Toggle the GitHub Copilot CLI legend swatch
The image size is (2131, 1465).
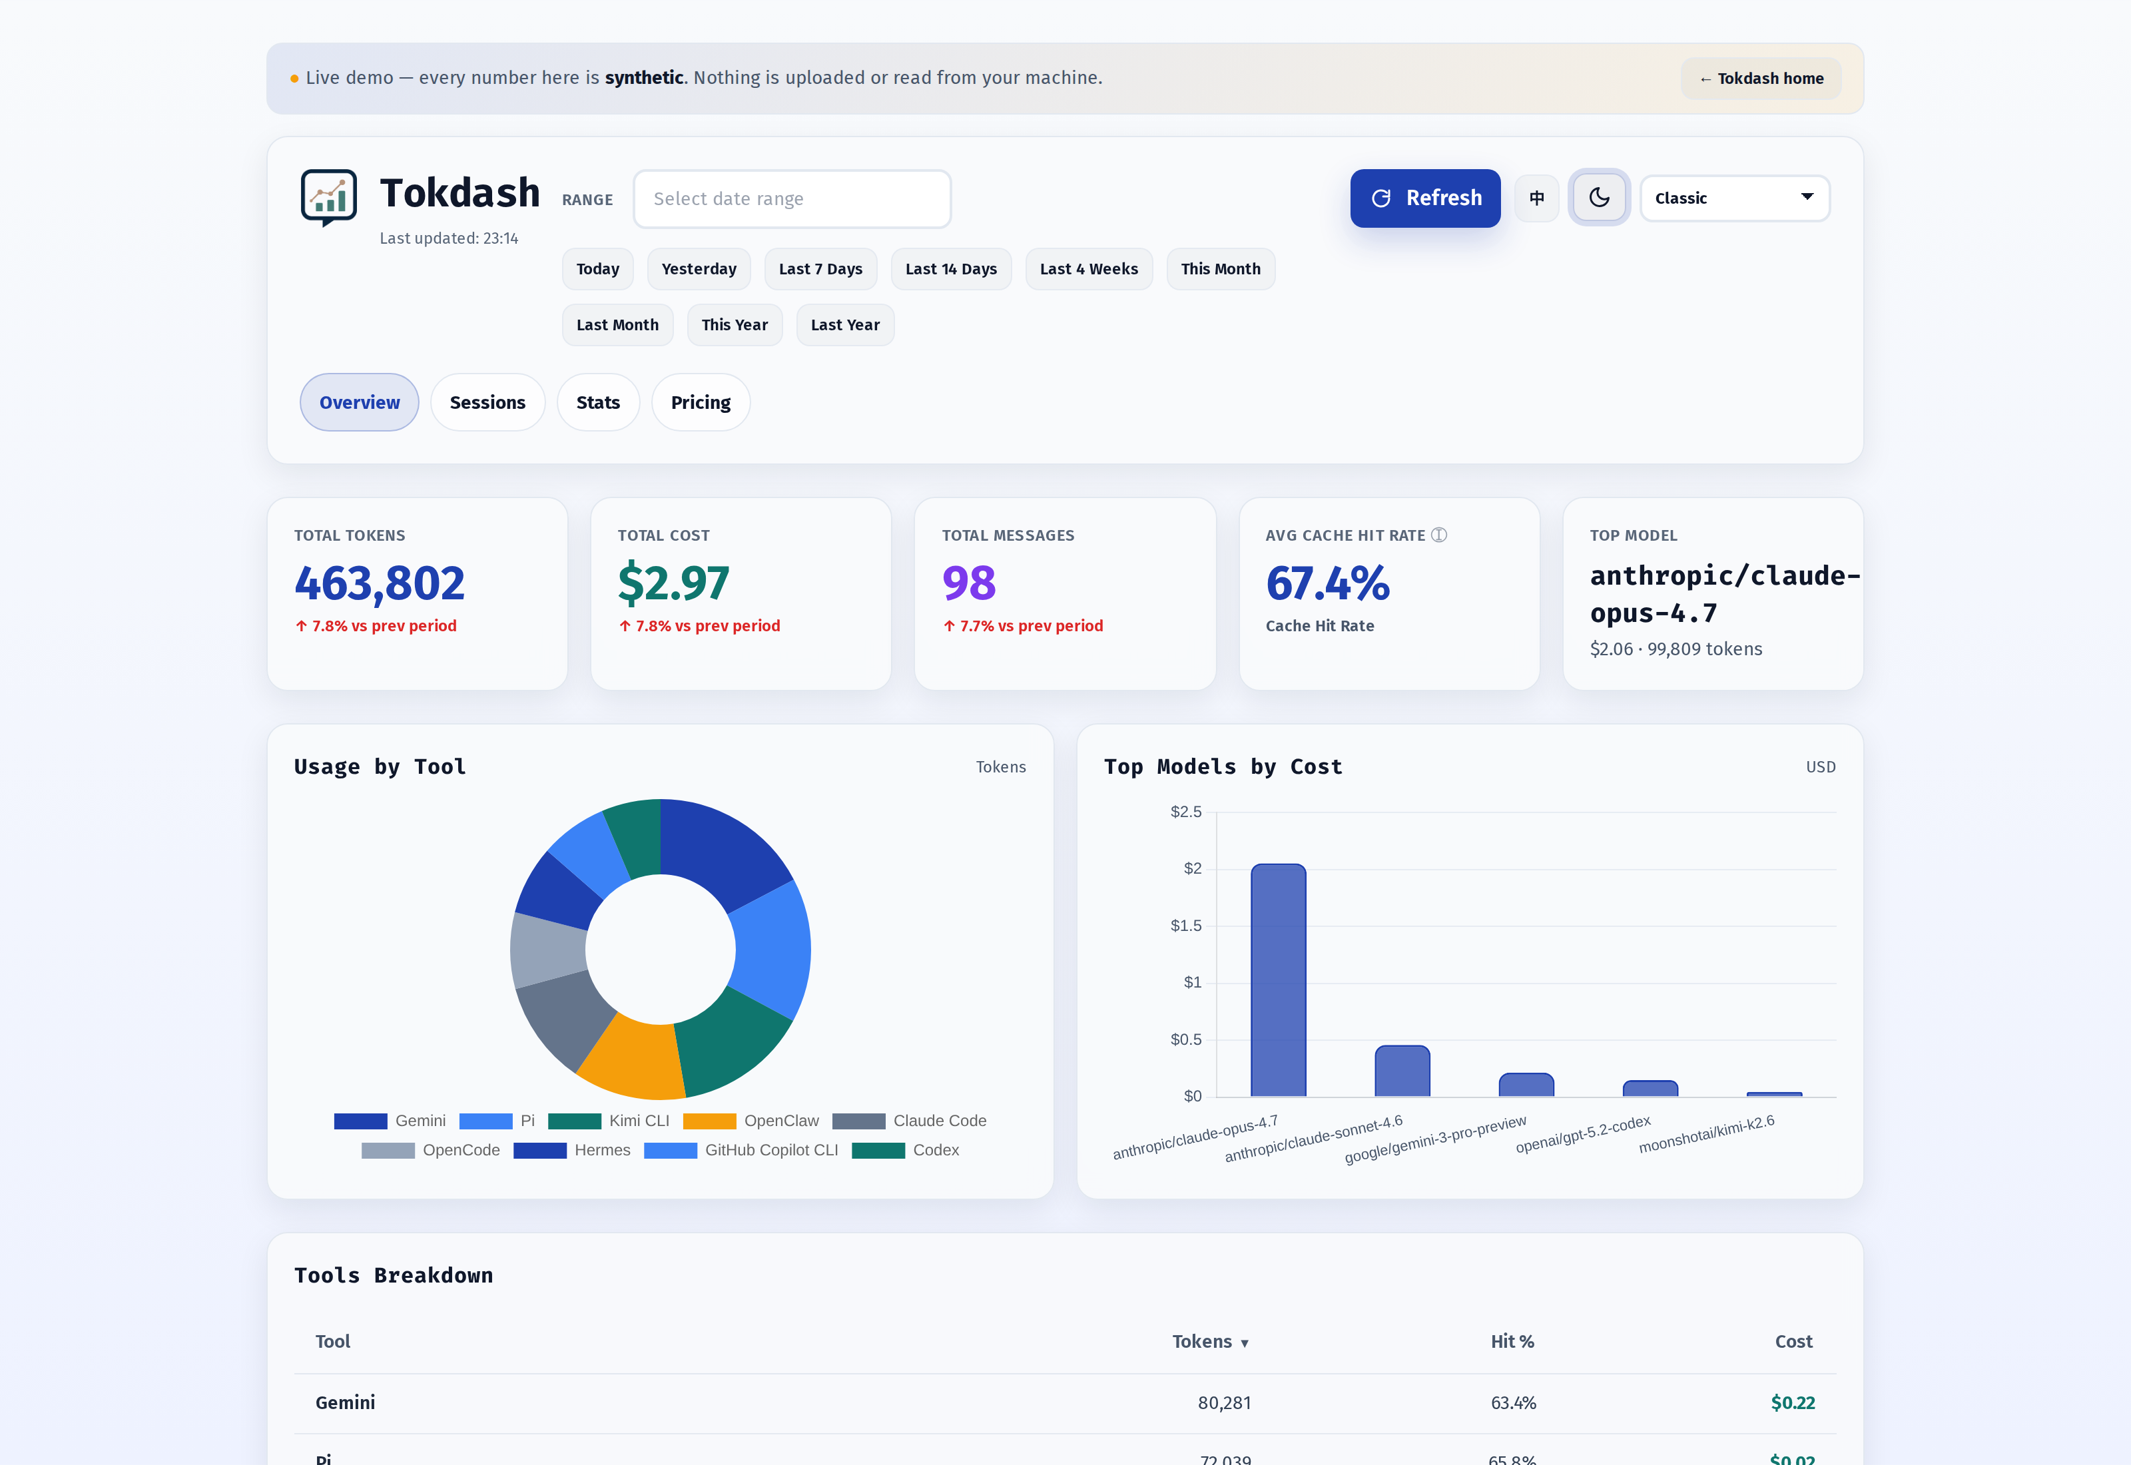click(671, 1150)
